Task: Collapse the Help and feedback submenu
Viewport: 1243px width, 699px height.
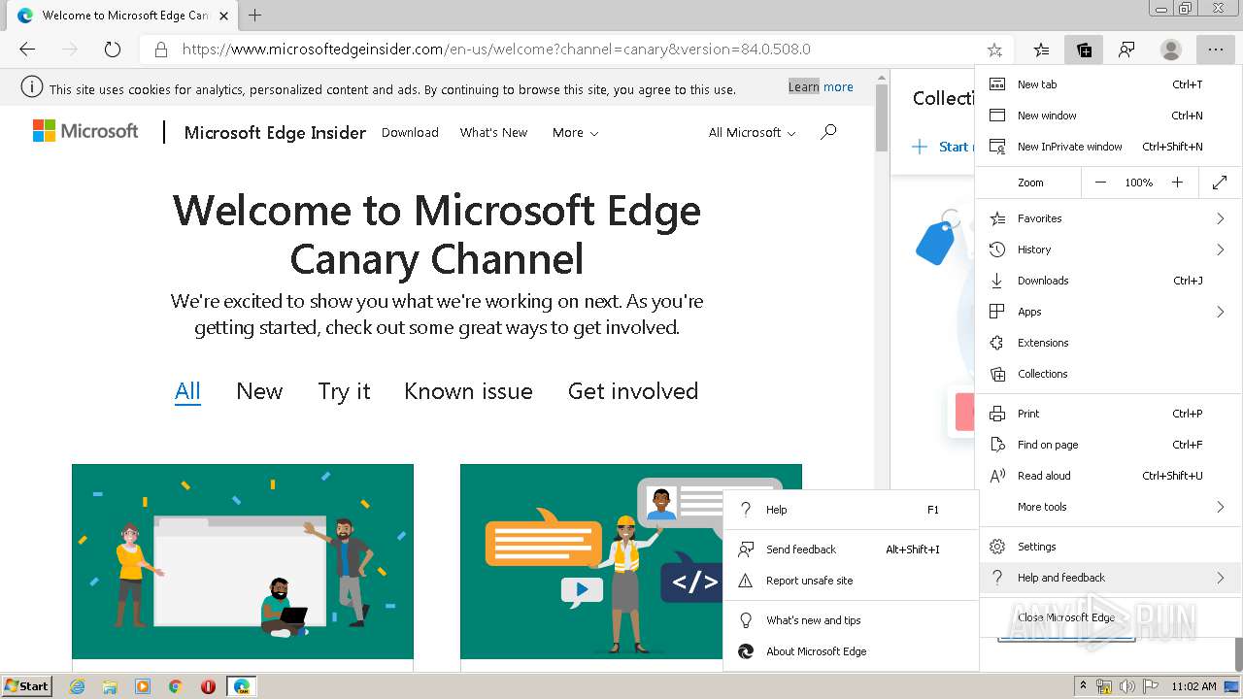Action: coord(1109,578)
